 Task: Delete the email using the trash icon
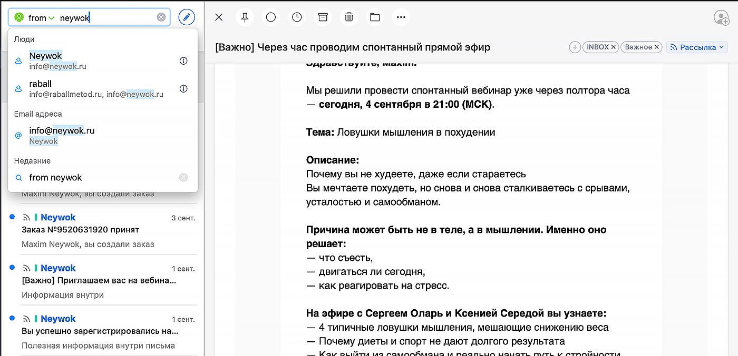348,17
